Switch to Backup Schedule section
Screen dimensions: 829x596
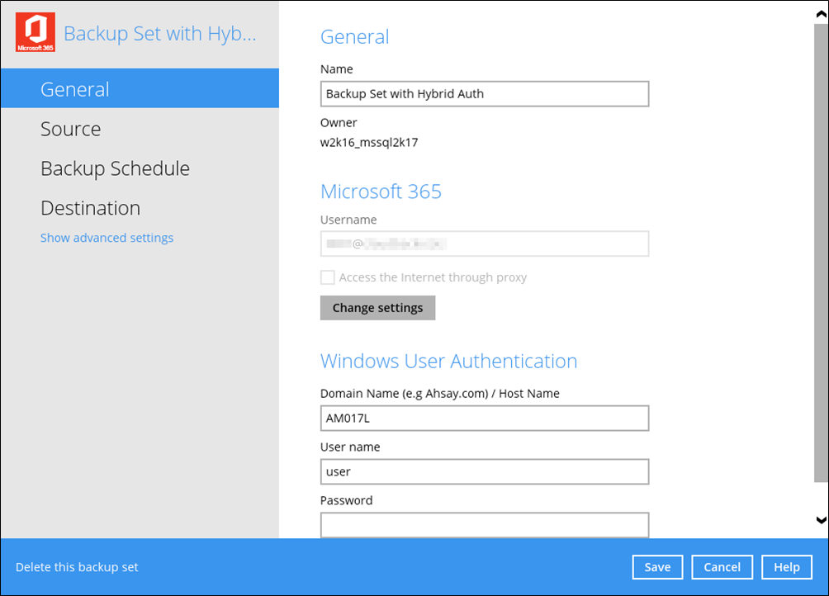tap(115, 168)
